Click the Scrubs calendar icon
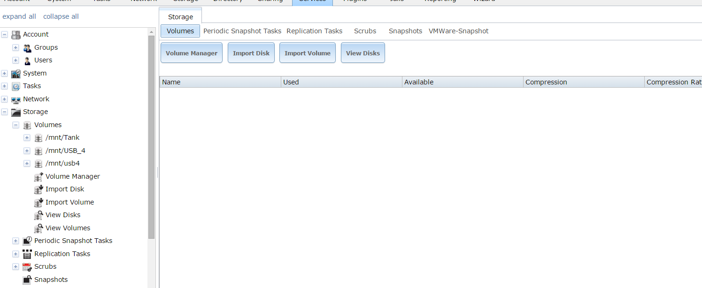The height and width of the screenshot is (288, 702). coord(27,267)
